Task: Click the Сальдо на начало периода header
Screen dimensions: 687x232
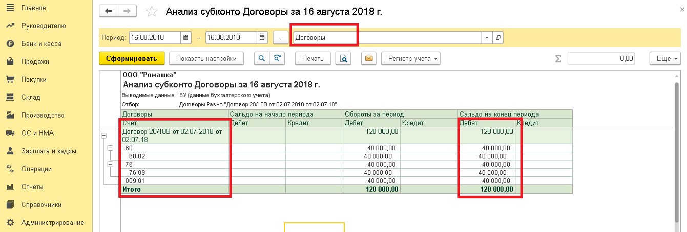Action: [286, 114]
